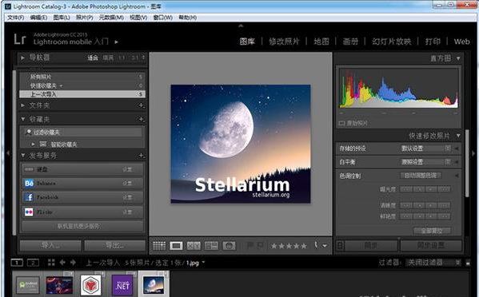Expand the Smart Collections set
479x297 pixels.
point(34,144)
